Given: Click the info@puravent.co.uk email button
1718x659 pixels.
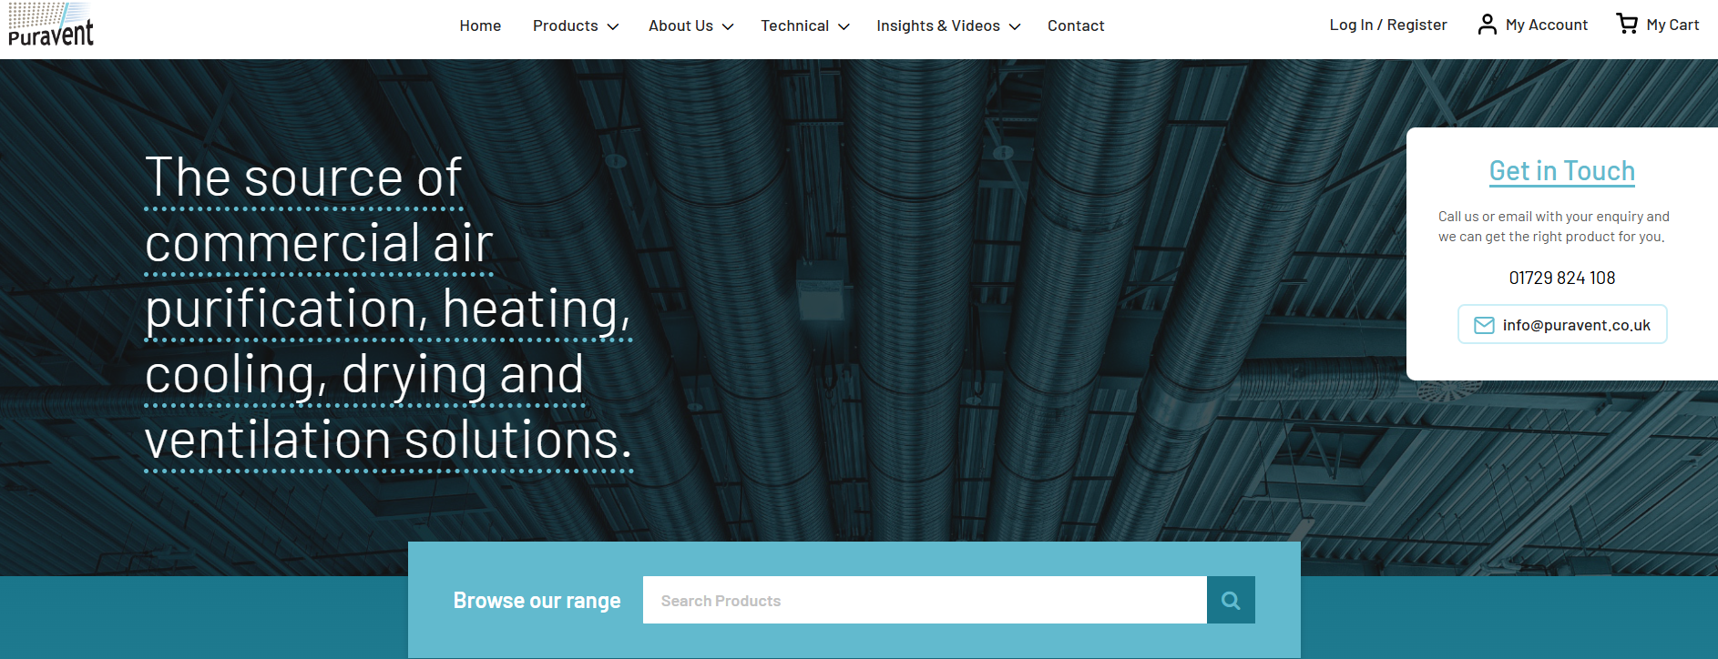Looking at the screenshot, I should tap(1576, 325).
